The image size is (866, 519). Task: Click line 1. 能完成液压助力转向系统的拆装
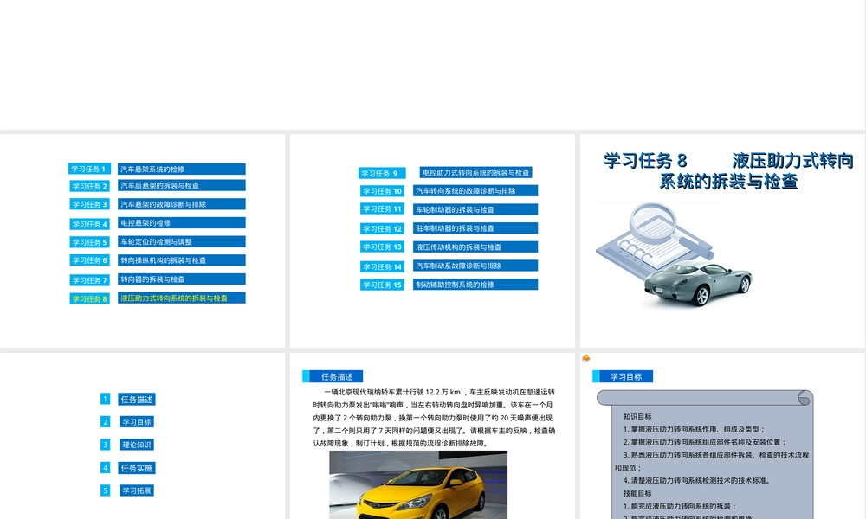[x=680, y=506]
